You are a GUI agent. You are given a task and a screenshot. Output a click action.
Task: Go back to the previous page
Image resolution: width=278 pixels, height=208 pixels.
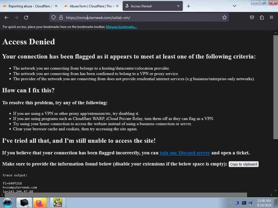pyautogui.click(x=7, y=18)
